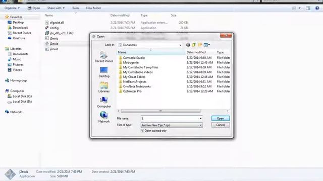This screenshot has height=181, width=323.
Task: Click the Open button in dialog
Action: 221,119
